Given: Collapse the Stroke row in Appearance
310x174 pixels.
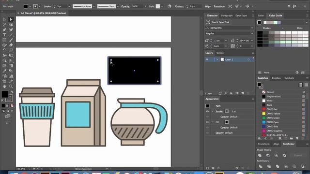Looking at the screenshot, I should [x=213, y=111].
